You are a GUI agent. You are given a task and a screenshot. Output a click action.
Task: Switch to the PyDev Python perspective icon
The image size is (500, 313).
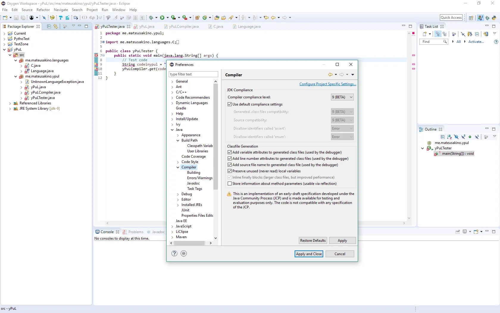click(494, 18)
